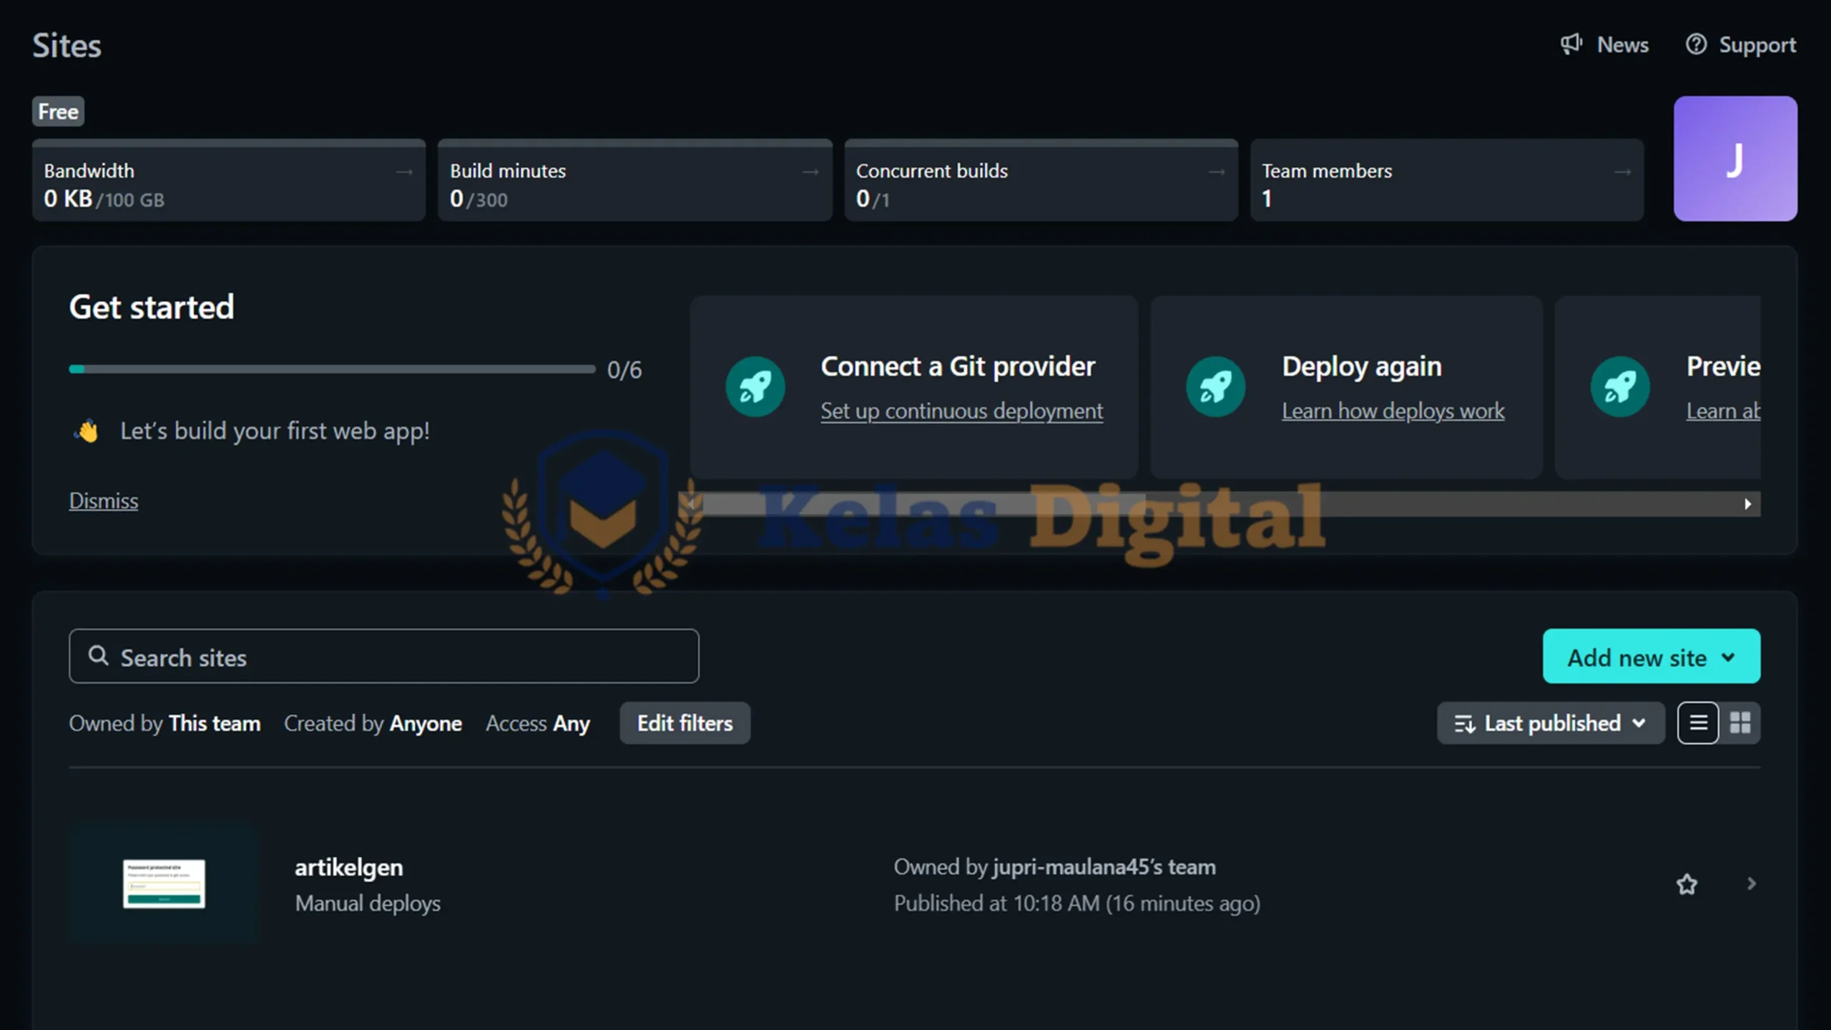Click the purple J team avatar
This screenshot has height=1030, width=1831.
1734,159
